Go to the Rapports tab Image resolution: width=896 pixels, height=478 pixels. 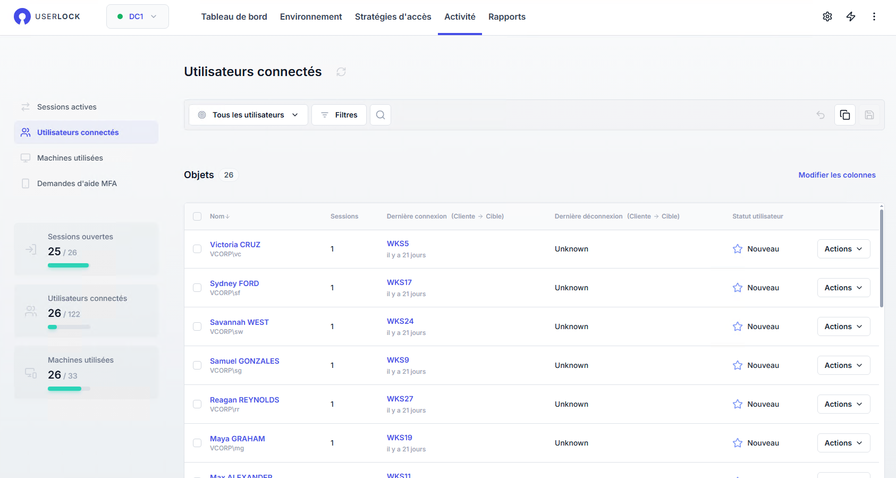click(x=506, y=16)
